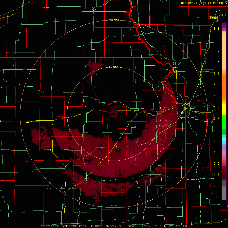Click the 1.0 value on the color scale

tap(217, 152)
